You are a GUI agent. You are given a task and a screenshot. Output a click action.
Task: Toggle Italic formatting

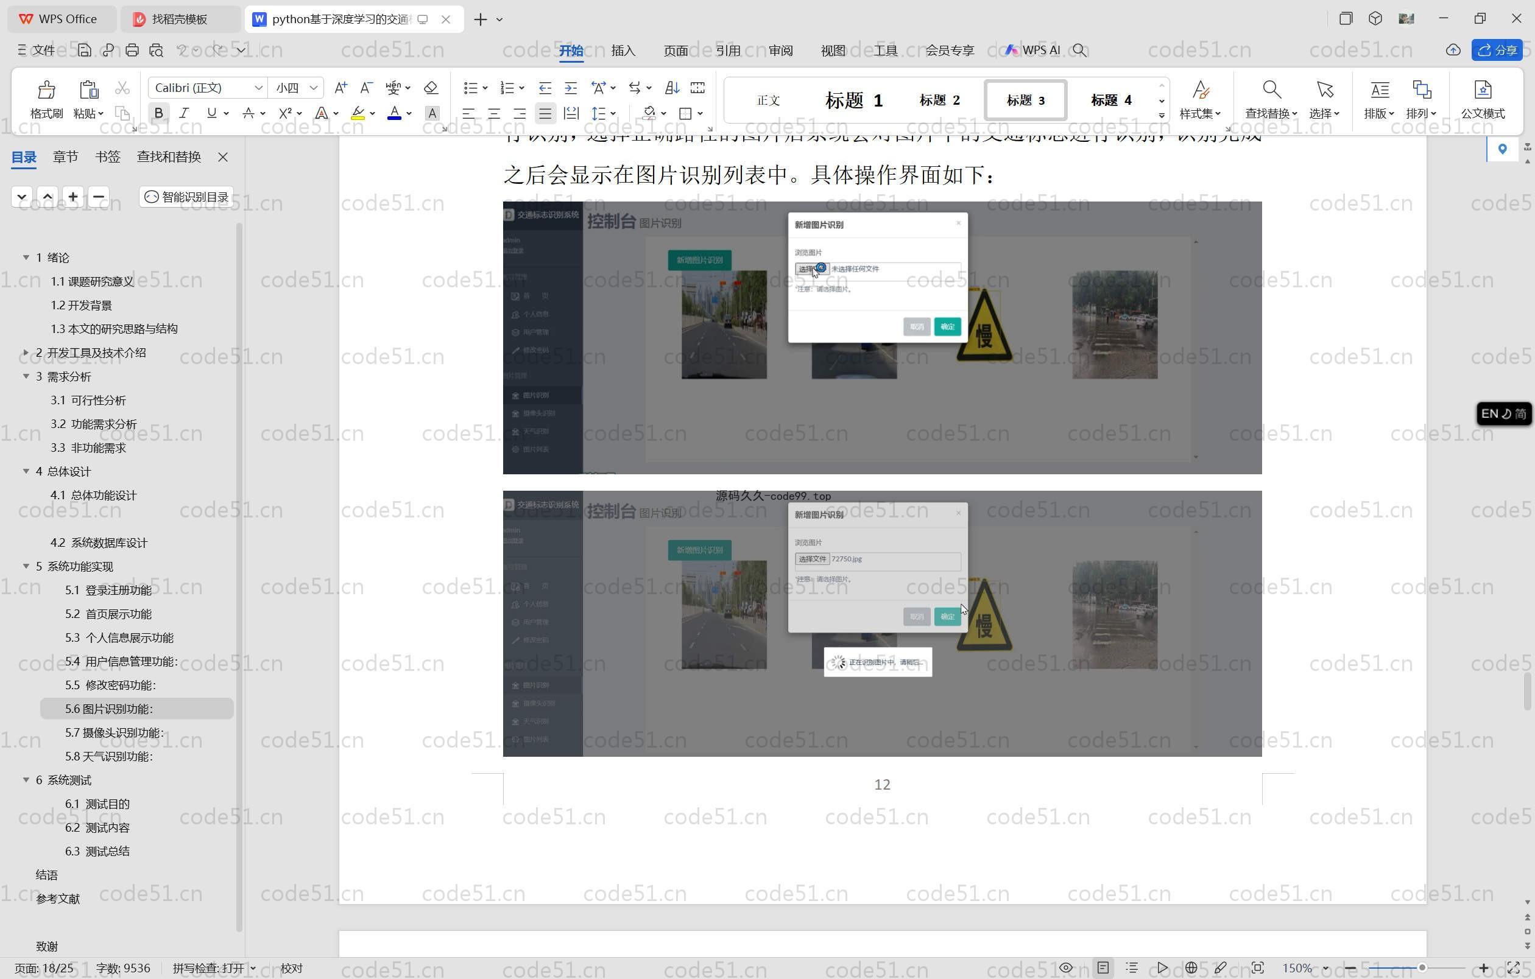click(x=184, y=113)
